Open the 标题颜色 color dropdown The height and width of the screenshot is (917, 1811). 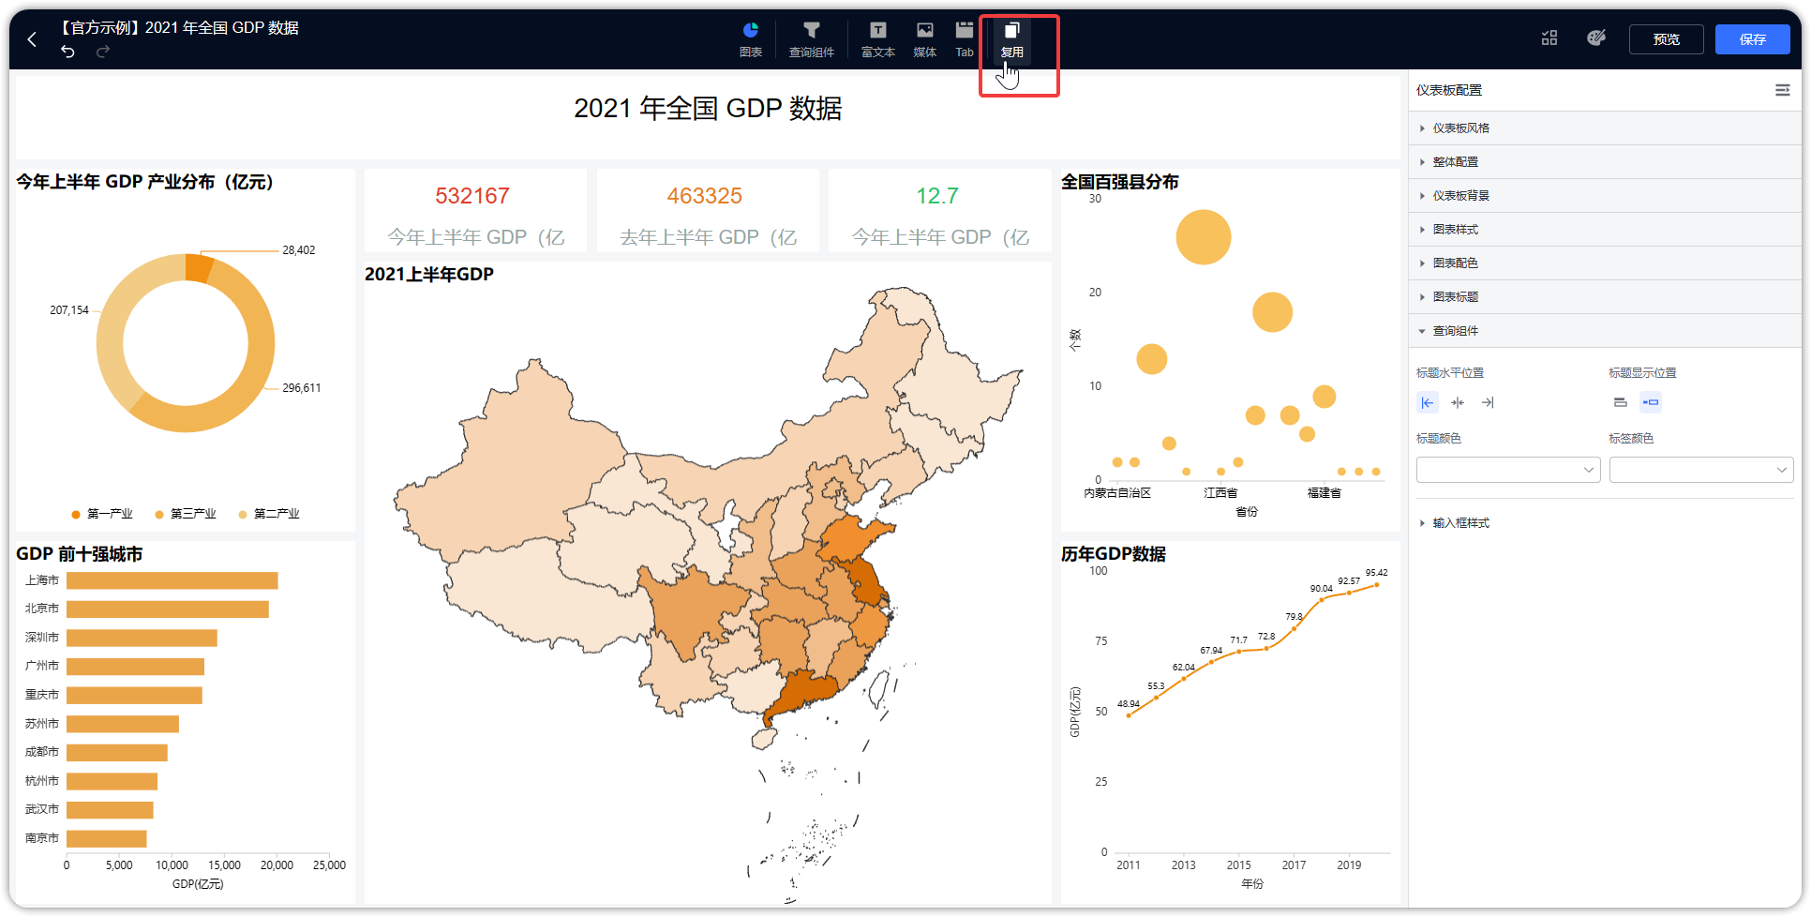click(x=1508, y=470)
